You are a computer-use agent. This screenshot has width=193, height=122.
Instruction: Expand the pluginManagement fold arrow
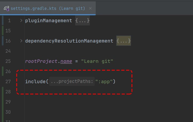point(21,21)
